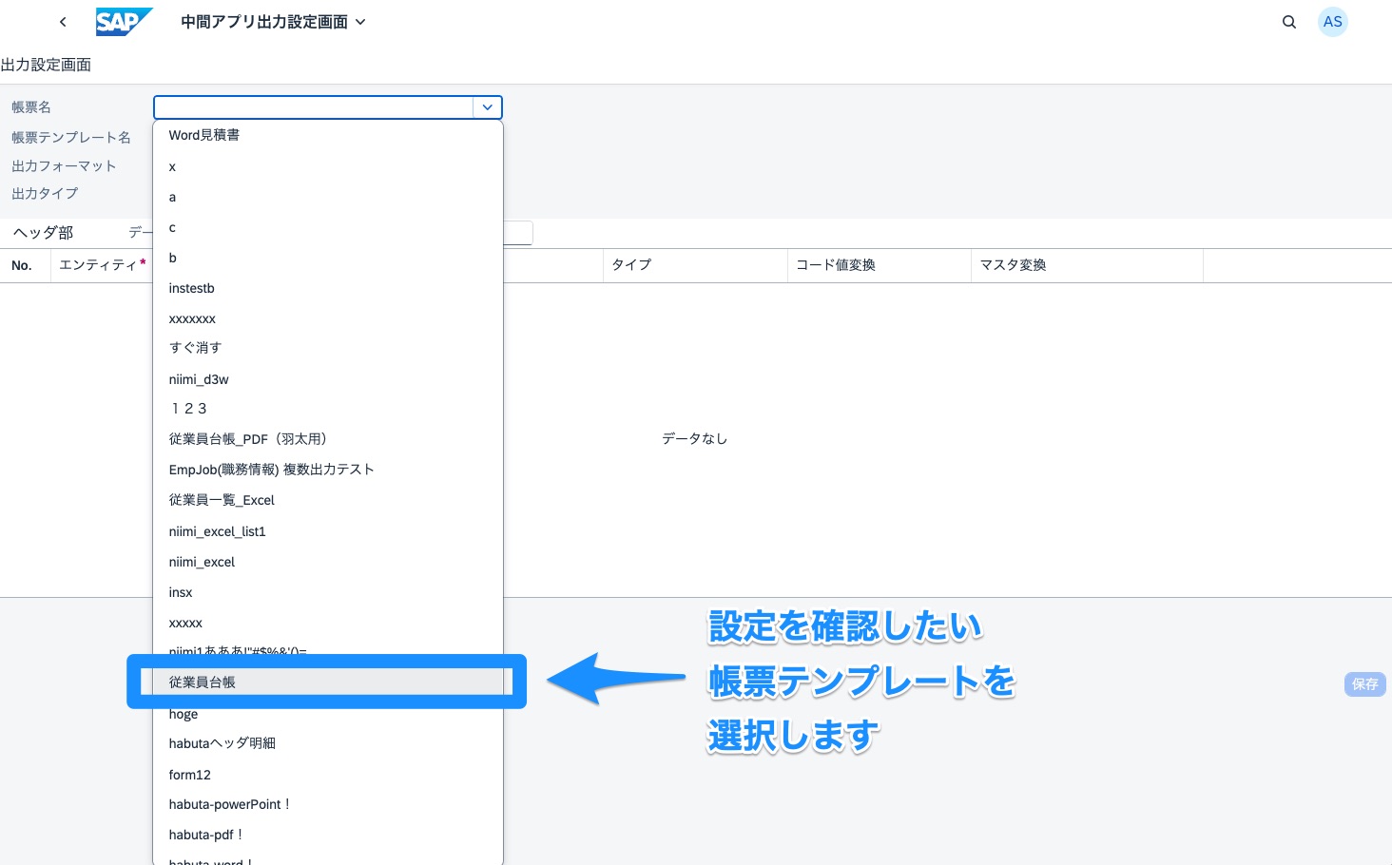The width and height of the screenshot is (1392, 865).
Task: Select niimi_d3w option
Action: tap(328, 379)
